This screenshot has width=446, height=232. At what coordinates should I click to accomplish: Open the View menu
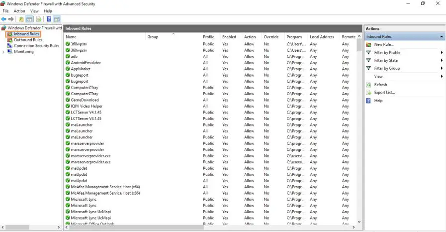[x=34, y=11]
